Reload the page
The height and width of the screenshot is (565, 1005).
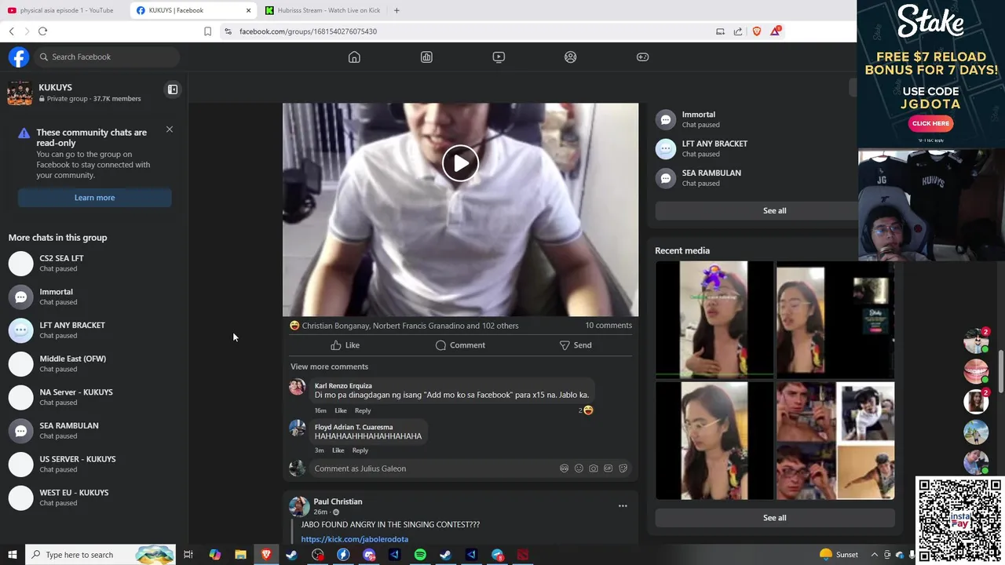click(42, 31)
